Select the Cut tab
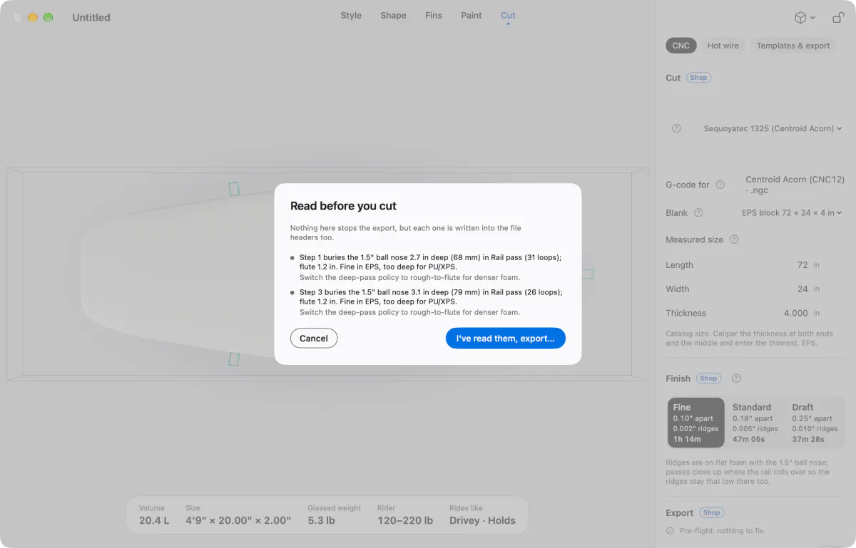The width and height of the screenshot is (856, 548). pos(508,16)
